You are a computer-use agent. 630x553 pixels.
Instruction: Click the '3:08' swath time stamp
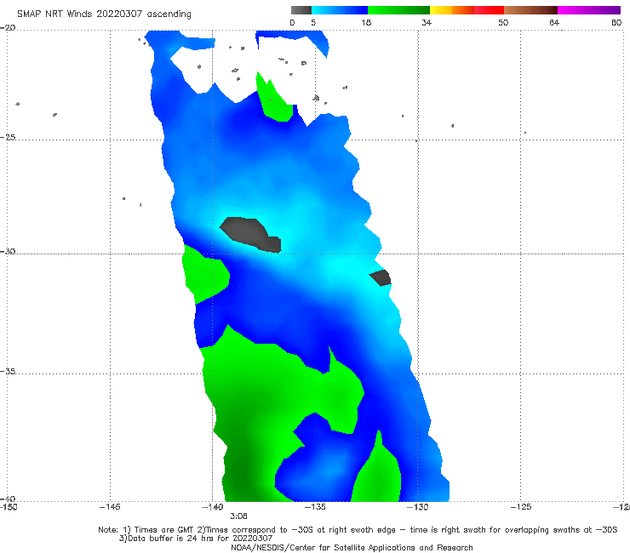tap(238, 516)
